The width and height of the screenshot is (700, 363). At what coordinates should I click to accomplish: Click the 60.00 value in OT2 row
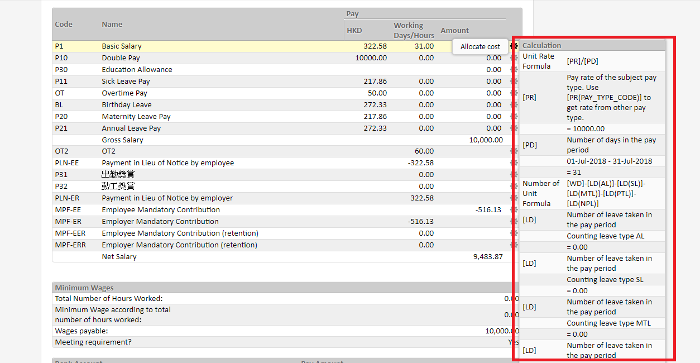click(424, 151)
